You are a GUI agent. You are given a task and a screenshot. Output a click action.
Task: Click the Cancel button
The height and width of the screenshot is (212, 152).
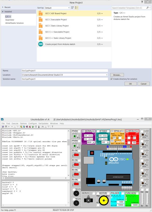(x=143, y=84)
